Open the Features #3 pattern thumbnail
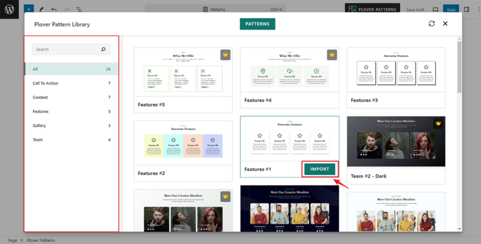 pos(396,70)
